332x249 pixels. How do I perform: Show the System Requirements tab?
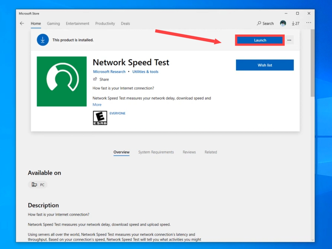point(156,152)
